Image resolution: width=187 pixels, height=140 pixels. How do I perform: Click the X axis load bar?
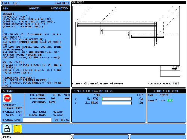click(x=117, y=99)
